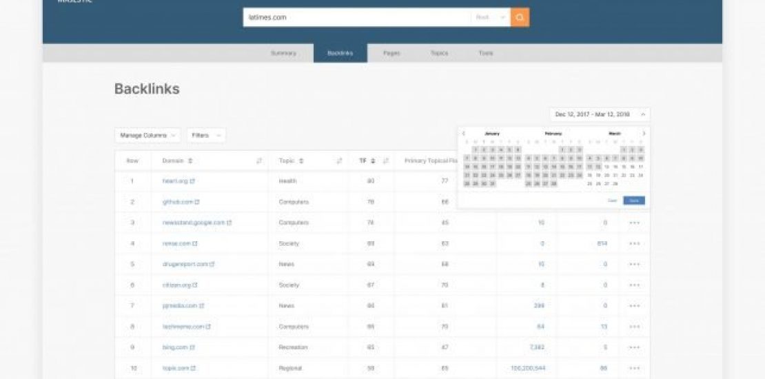Open more options for the topix.com row
This screenshot has width=765, height=379.
click(634, 369)
